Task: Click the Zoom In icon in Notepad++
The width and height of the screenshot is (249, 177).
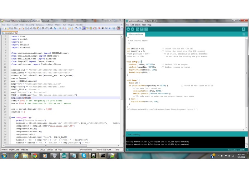Action: (x=60, y=28)
